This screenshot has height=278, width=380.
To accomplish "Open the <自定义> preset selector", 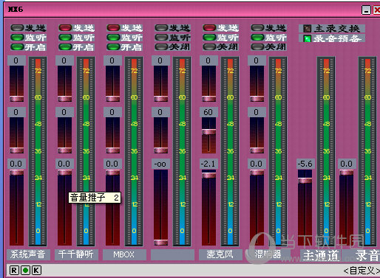I will click(362, 271).
